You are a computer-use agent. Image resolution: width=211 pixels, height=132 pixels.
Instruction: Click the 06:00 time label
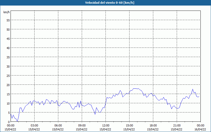click(x=58, y=126)
